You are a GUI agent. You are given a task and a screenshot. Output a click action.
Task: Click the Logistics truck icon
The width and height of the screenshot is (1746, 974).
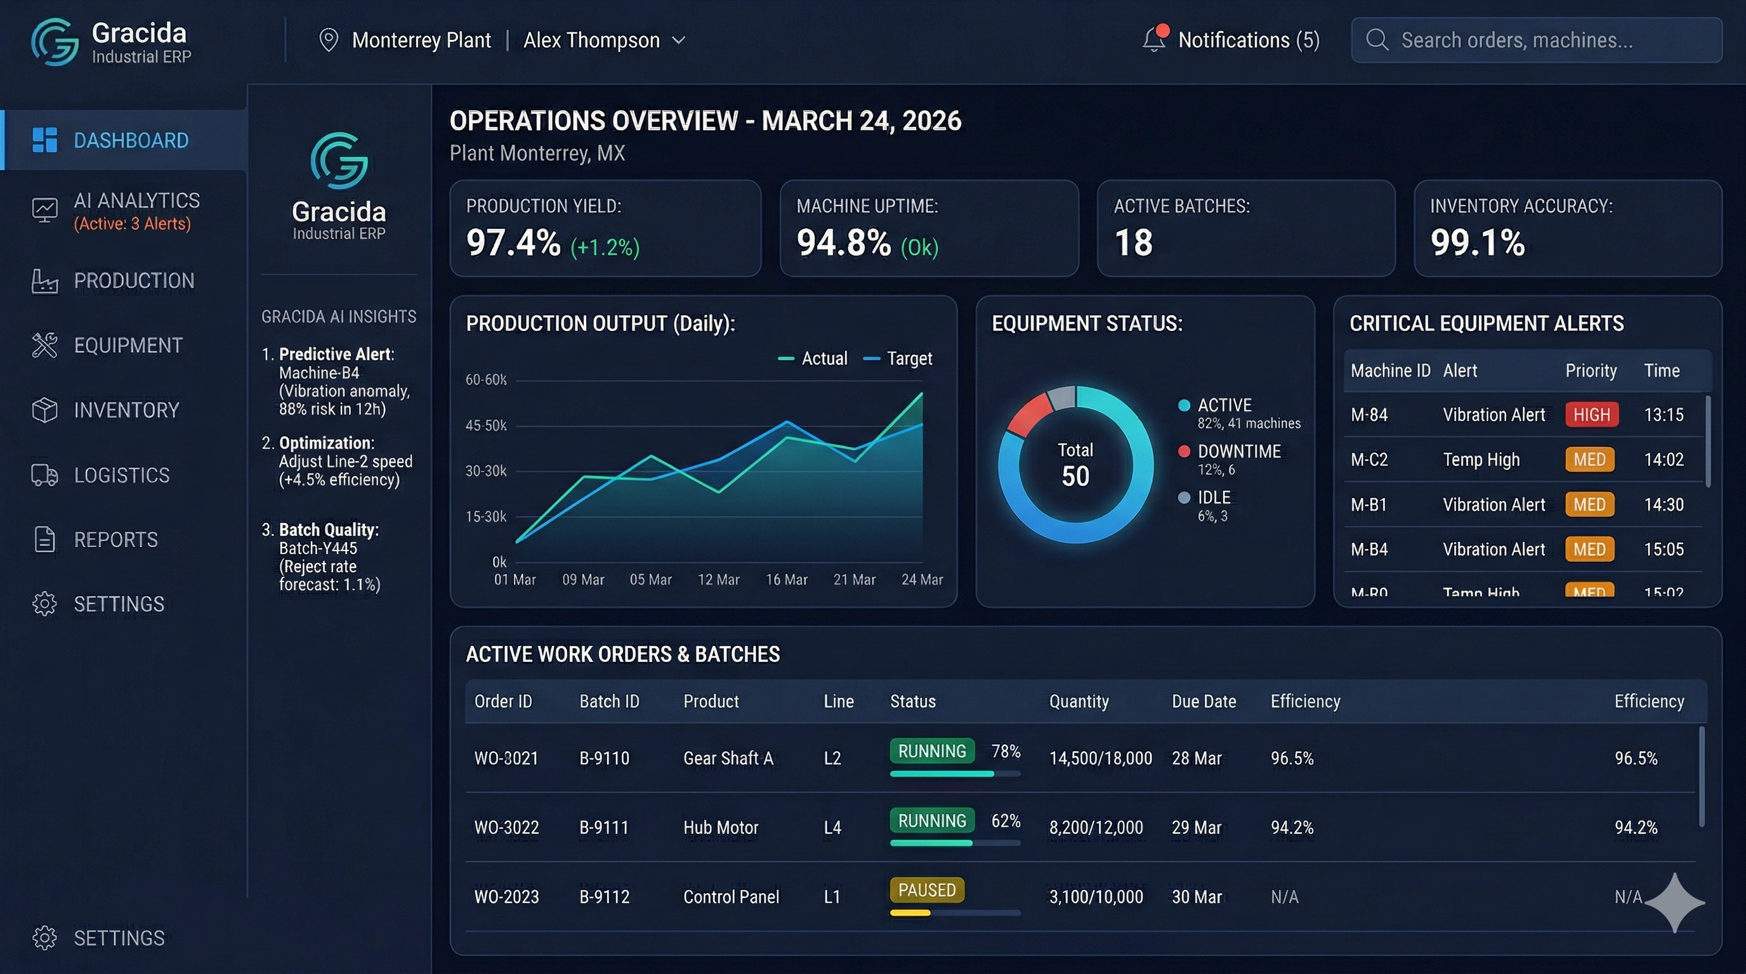[x=45, y=475]
